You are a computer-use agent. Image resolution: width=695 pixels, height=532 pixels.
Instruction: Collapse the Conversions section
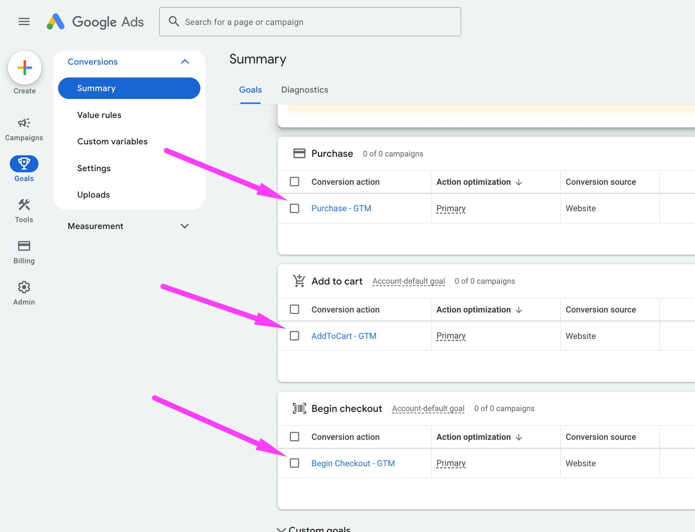pyautogui.click(x=185, y=61)
